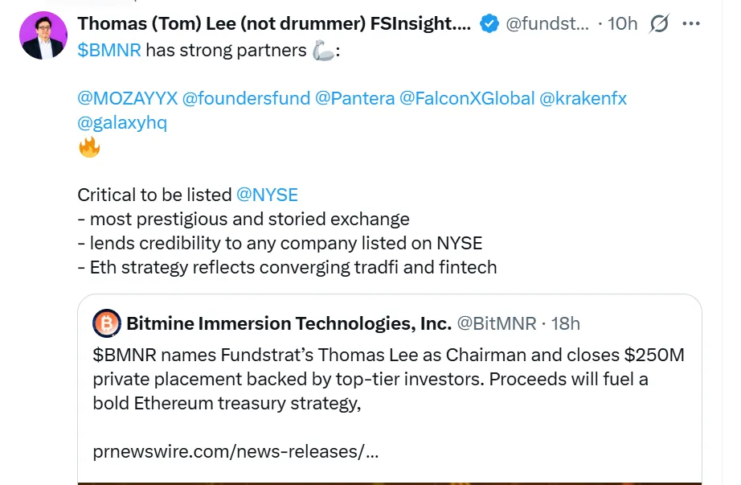The width and height of the screenshot is (741, 485).
Task: Click the Thomas (Tom) Lee display name
Action: click(x=274, y=23)
